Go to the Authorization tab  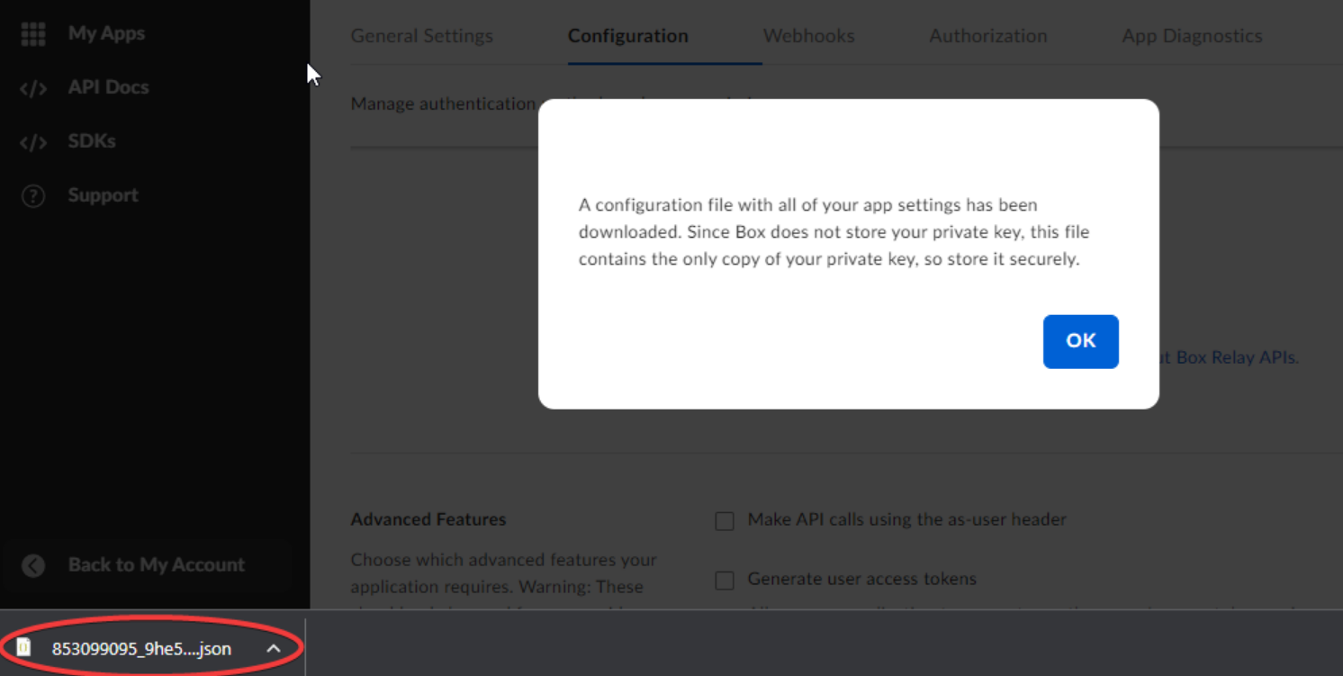pyautogui.click(x=987, y=36)
